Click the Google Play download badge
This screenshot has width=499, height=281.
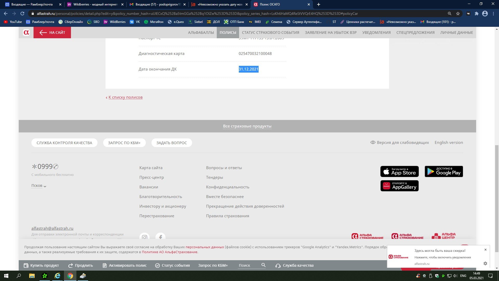(x=444, y=171)
